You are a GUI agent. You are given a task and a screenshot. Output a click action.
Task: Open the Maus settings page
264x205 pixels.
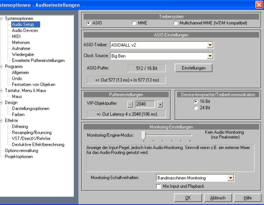tap(17, 97)
